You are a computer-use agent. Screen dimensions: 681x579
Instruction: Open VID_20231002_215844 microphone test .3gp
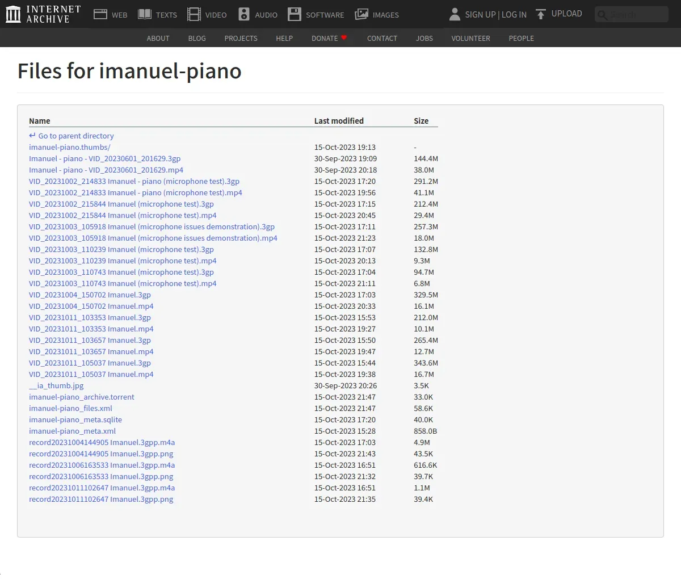pyautogui.click(x=121, y=204)
